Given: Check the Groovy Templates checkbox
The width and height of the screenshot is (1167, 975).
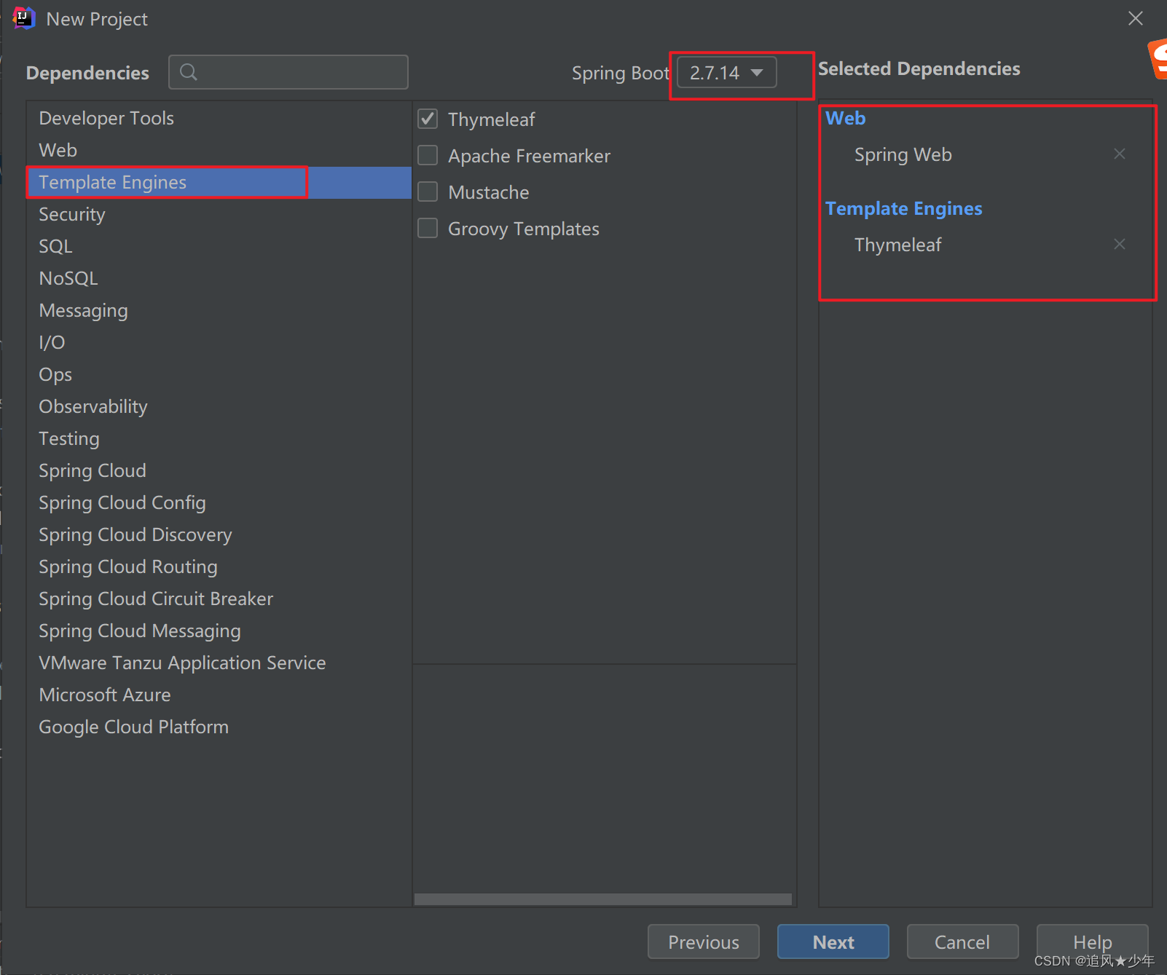Looking at the screenshot, I should pos(428,228).
